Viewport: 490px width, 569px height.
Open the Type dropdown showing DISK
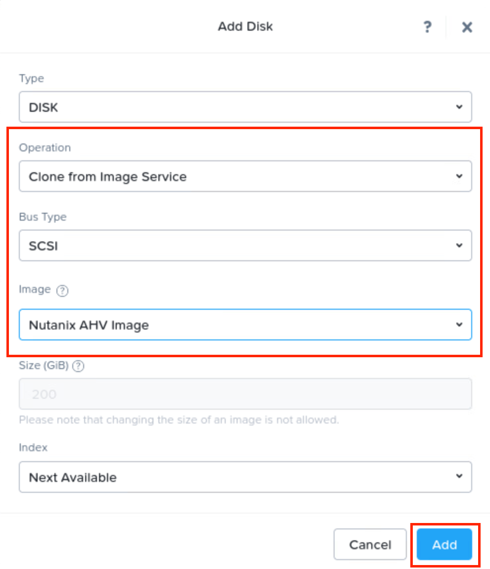coord(245,107)
